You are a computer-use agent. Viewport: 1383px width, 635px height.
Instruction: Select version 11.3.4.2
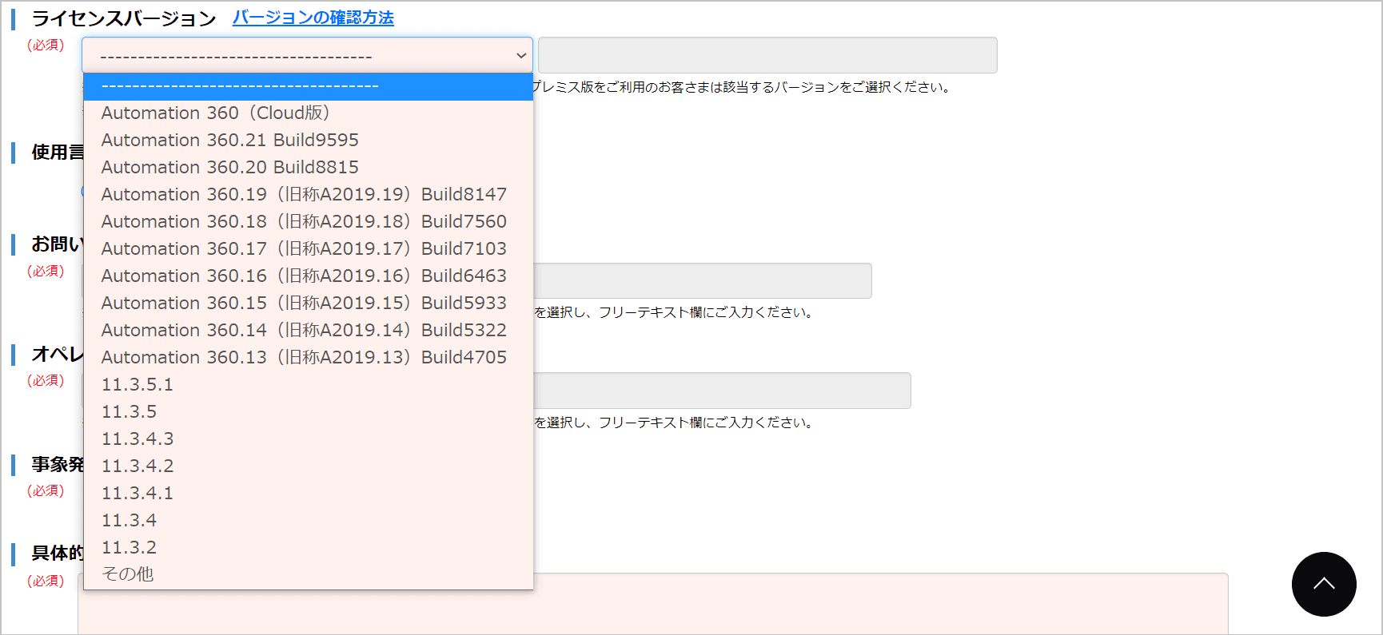(x=309, y=466)
